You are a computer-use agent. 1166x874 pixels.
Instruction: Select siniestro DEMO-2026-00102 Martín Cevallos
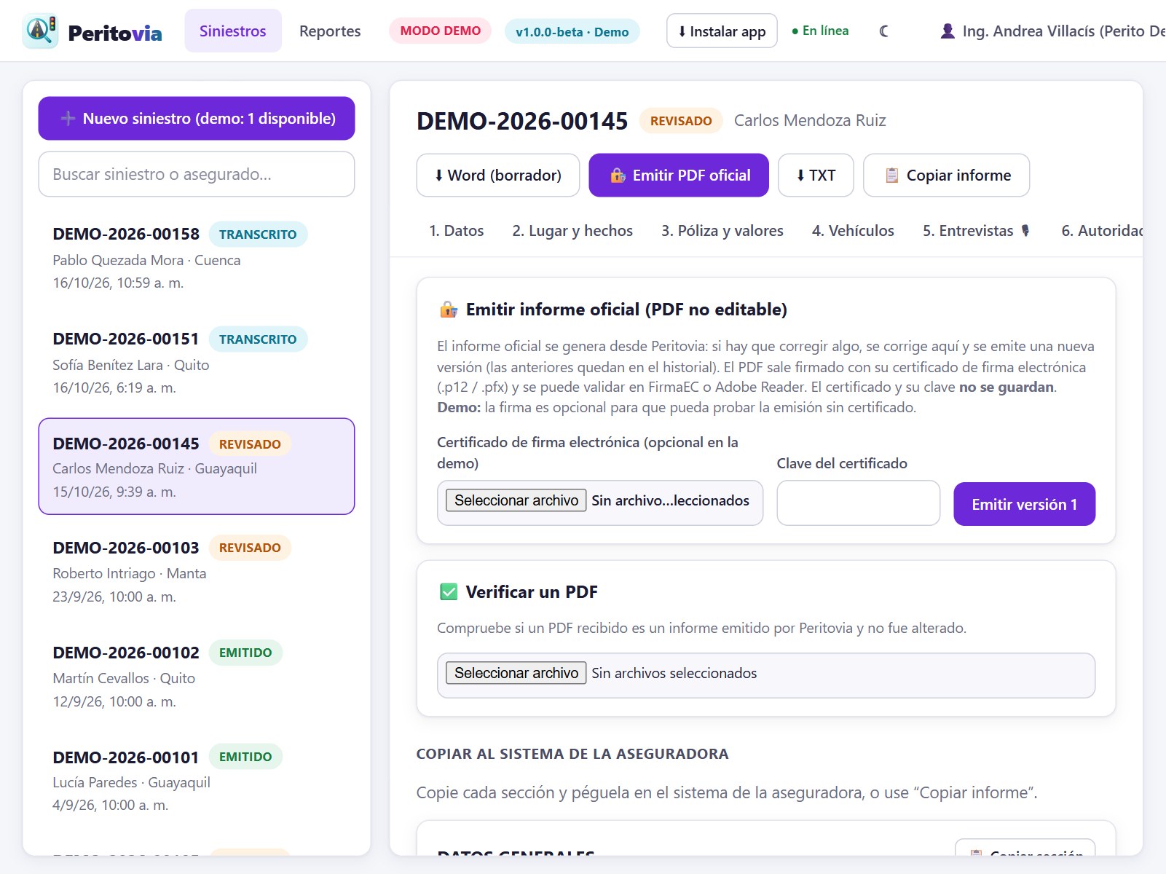197,677
